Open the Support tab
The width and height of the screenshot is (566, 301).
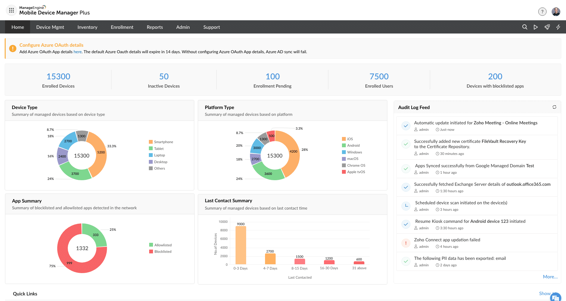[x=211, y=27]
